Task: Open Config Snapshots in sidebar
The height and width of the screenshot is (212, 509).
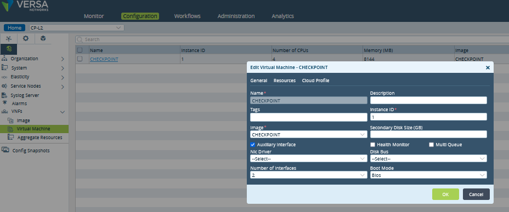Action: (31, 151)
